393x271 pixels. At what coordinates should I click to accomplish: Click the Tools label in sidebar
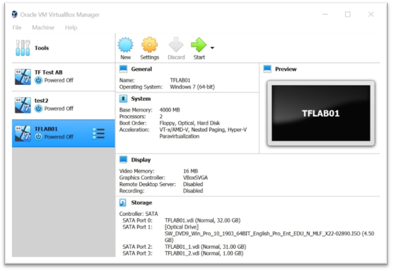(x=42, y=48)
